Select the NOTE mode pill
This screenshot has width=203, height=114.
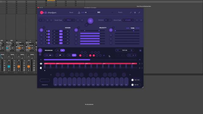[x=74, y=55]
